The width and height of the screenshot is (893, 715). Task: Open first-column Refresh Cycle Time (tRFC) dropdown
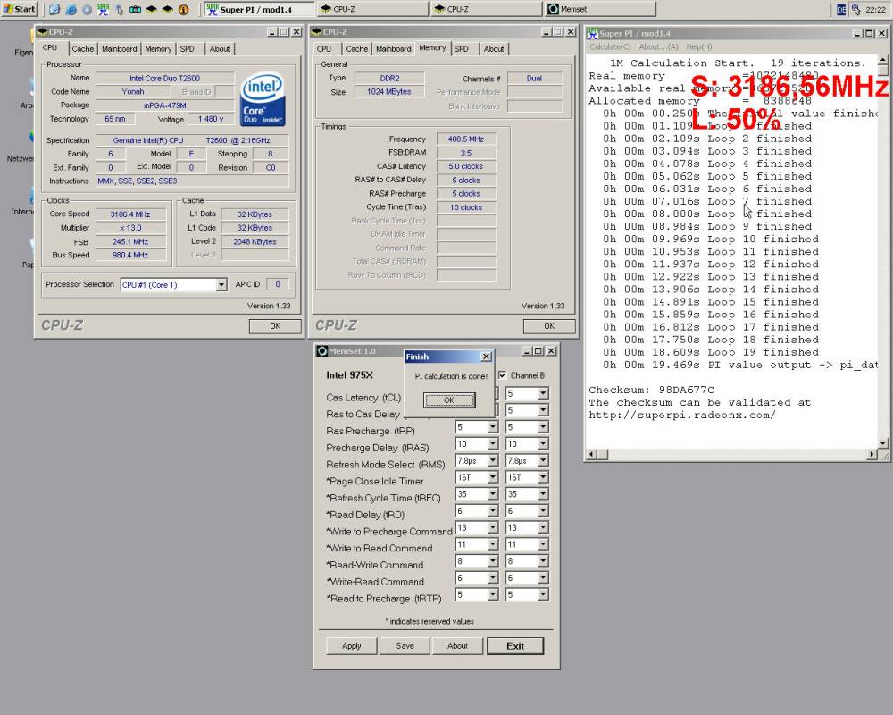pyautogui.click(x=493, y=493)
